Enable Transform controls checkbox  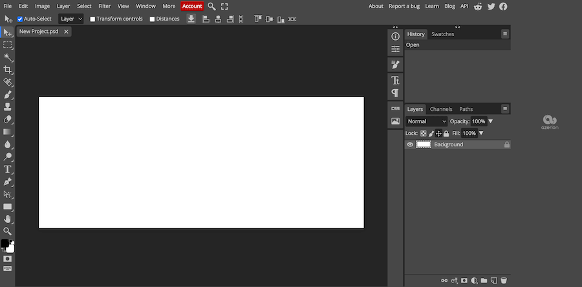click(92, 19)
